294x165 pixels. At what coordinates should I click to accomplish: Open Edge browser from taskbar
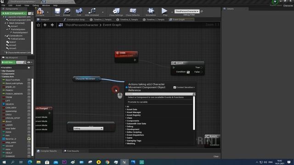click(x=30, y=162)
